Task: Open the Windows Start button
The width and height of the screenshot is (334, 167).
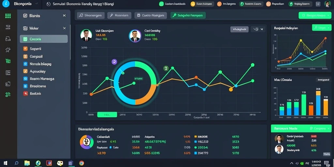Action: [6, 163]
